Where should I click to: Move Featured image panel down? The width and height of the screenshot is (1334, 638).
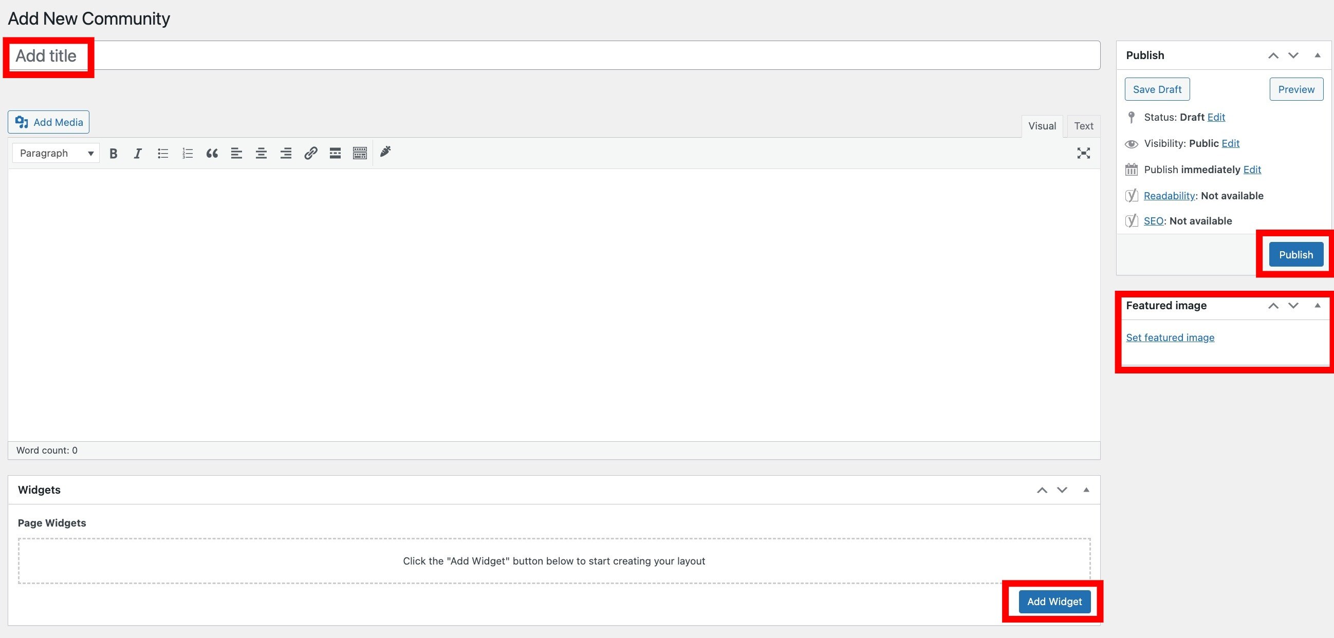[x=1293, y=306]
